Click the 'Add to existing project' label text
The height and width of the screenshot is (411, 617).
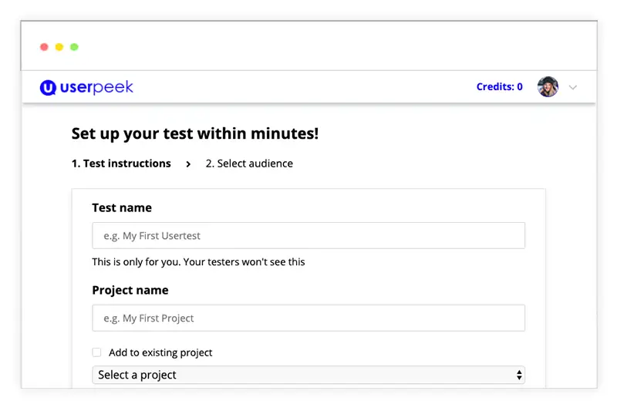click(160, 352)
